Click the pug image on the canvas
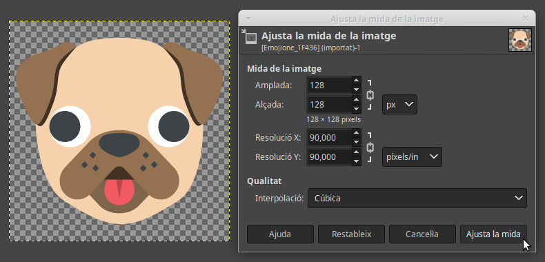 click(x=119, y=130)
